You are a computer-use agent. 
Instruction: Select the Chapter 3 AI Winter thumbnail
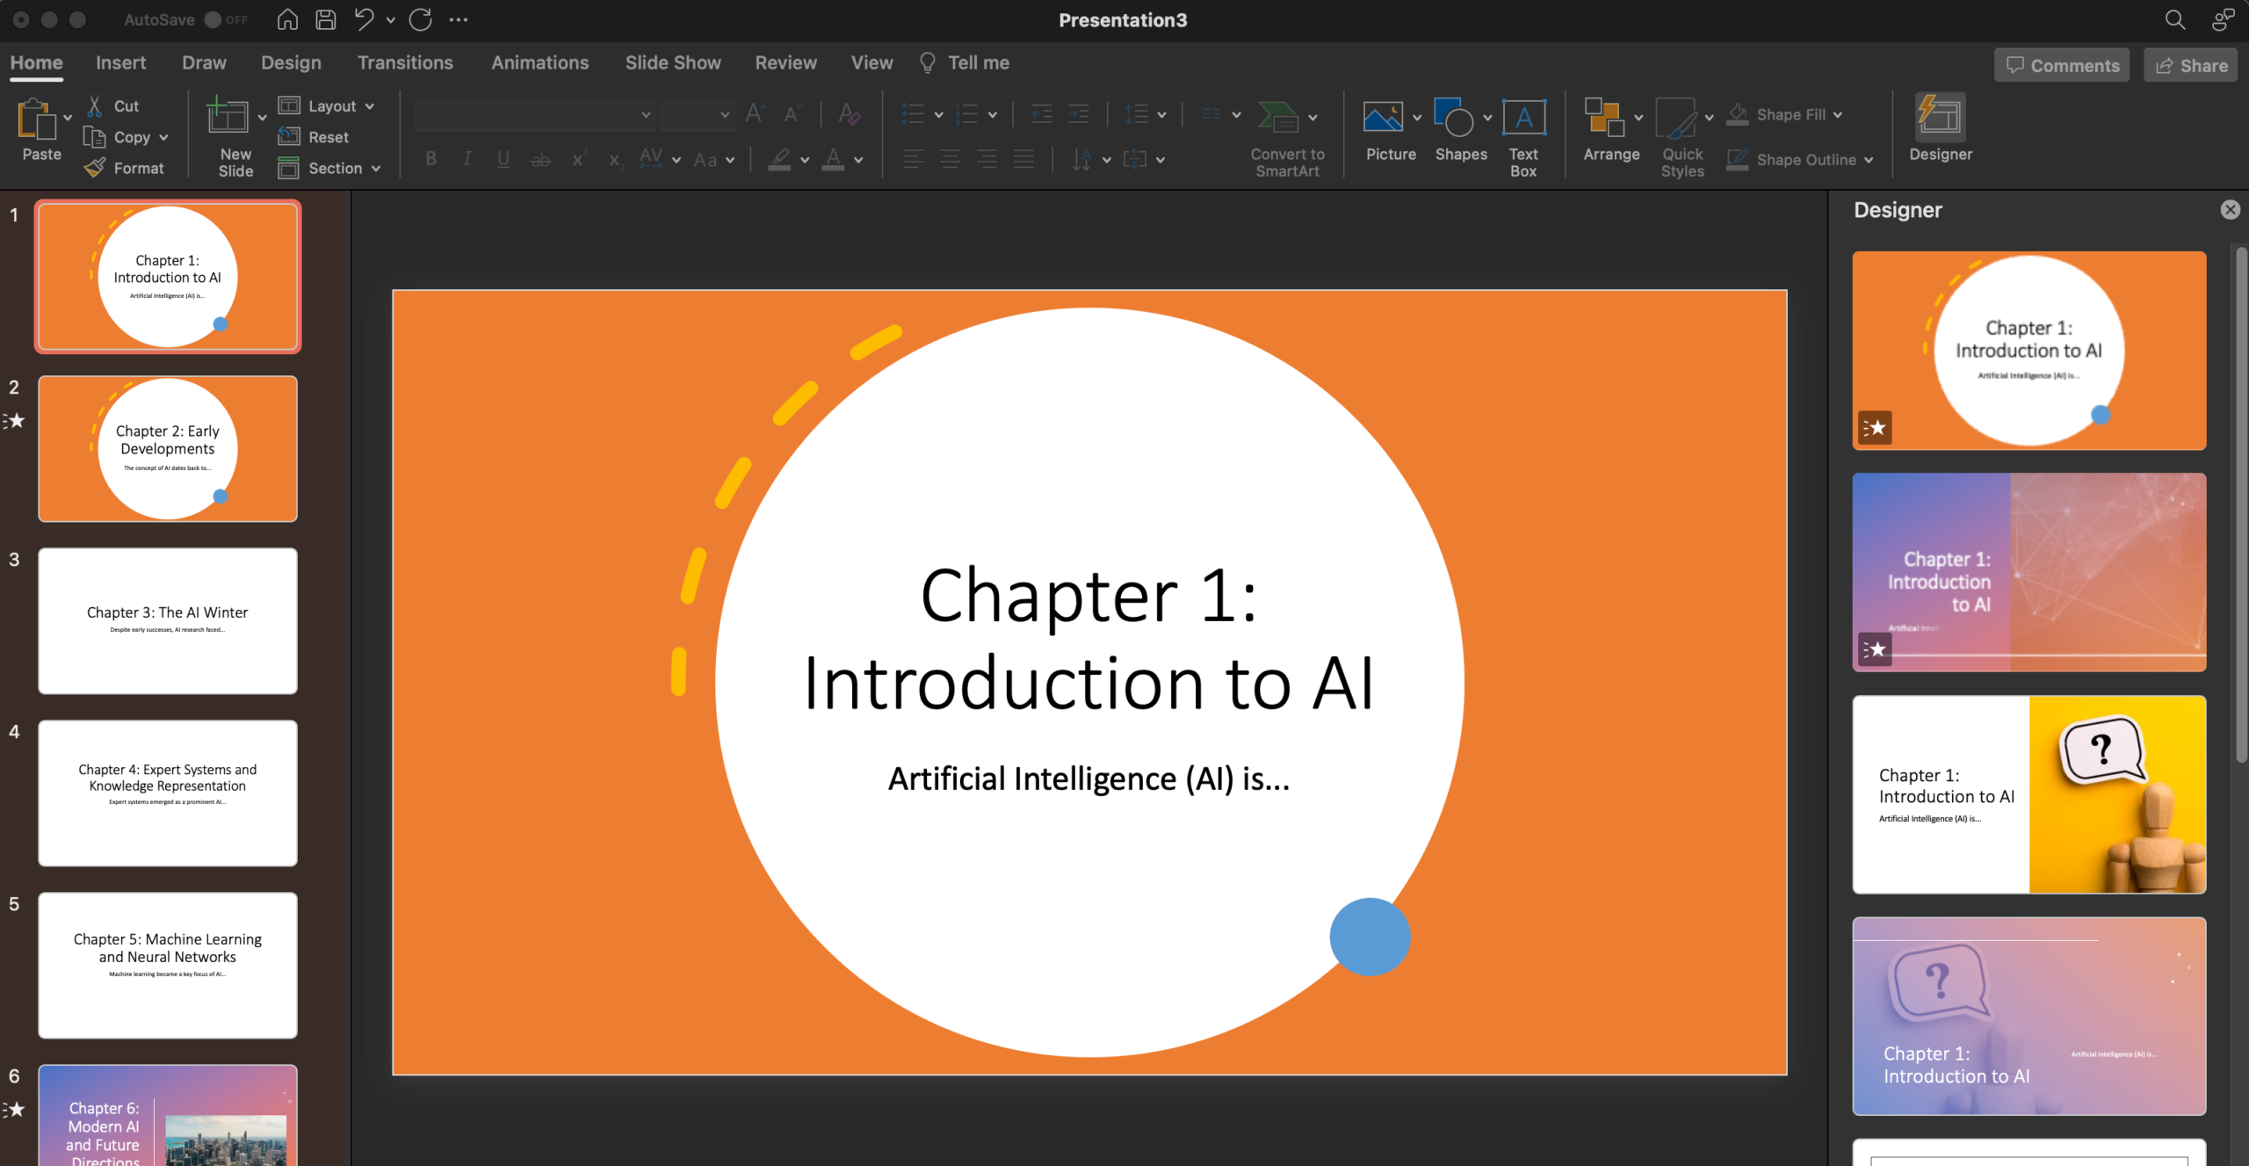(x=168, y=620)
